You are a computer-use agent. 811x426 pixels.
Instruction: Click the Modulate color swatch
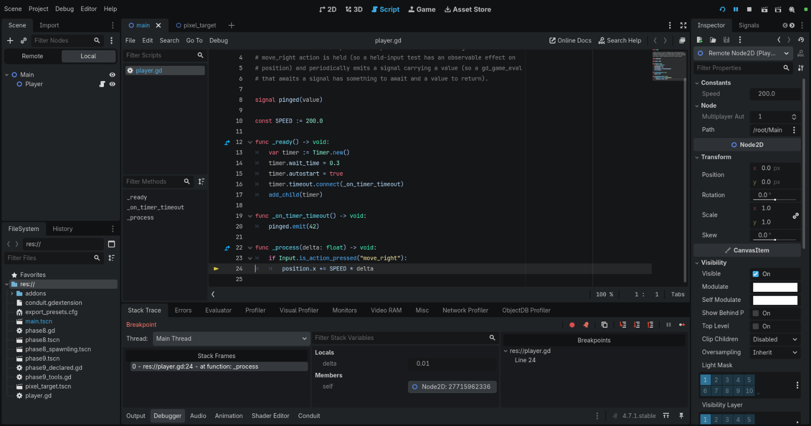click(x=775, y=287)
